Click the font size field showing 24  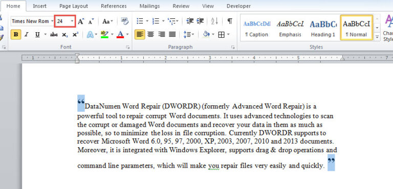[x=62, y=21]
